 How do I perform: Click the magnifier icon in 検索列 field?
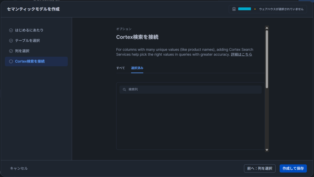click(x=124, y=89)
